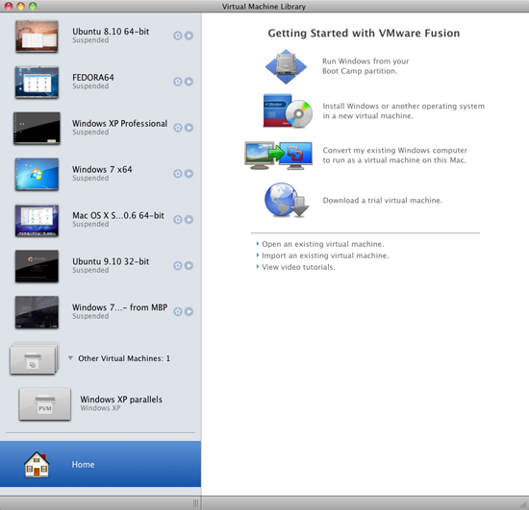Open settings for Windows 7 x64

[x=178, y=174]
